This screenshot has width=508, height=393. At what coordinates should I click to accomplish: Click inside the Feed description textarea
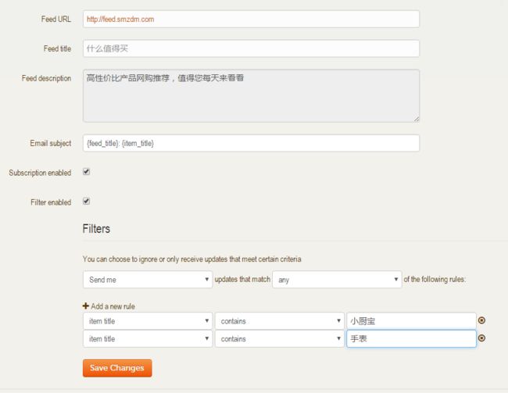251,96
